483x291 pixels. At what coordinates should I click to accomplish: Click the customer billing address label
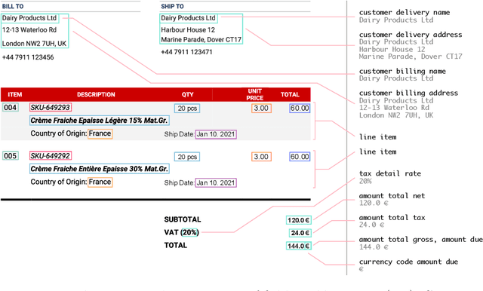[408, 93]
